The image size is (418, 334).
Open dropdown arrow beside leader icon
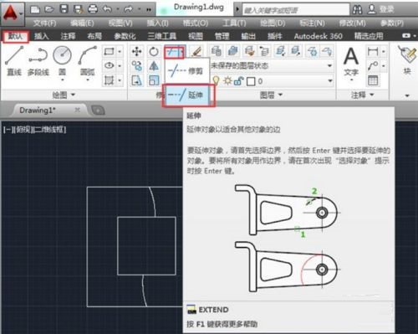tap(384, 66)
